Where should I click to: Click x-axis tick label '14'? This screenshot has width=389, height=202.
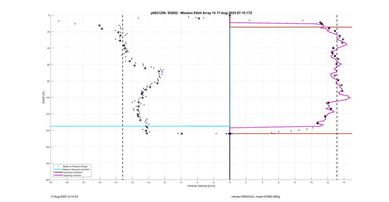[344, 182]
